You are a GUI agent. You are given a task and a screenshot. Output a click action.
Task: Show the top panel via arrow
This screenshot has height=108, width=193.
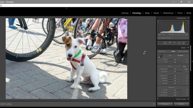(66, 8)
